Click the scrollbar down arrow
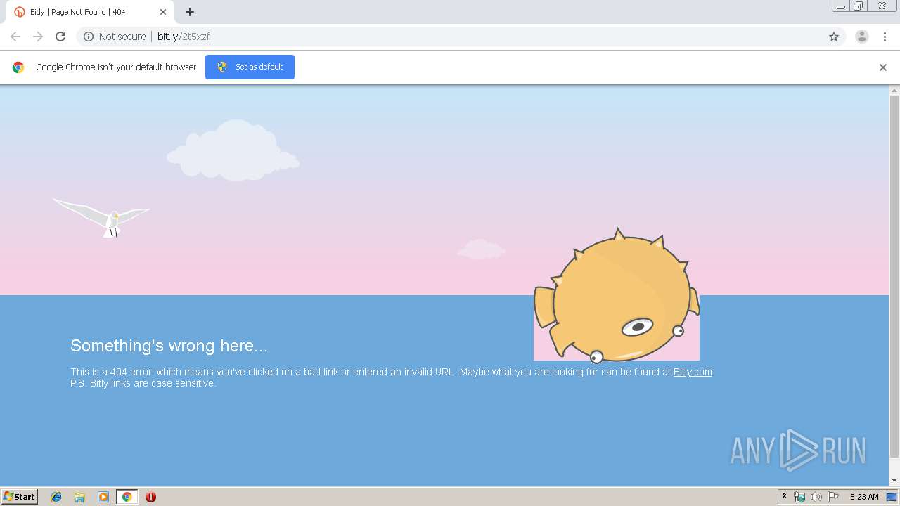900x506 pixels. point(894,480)
